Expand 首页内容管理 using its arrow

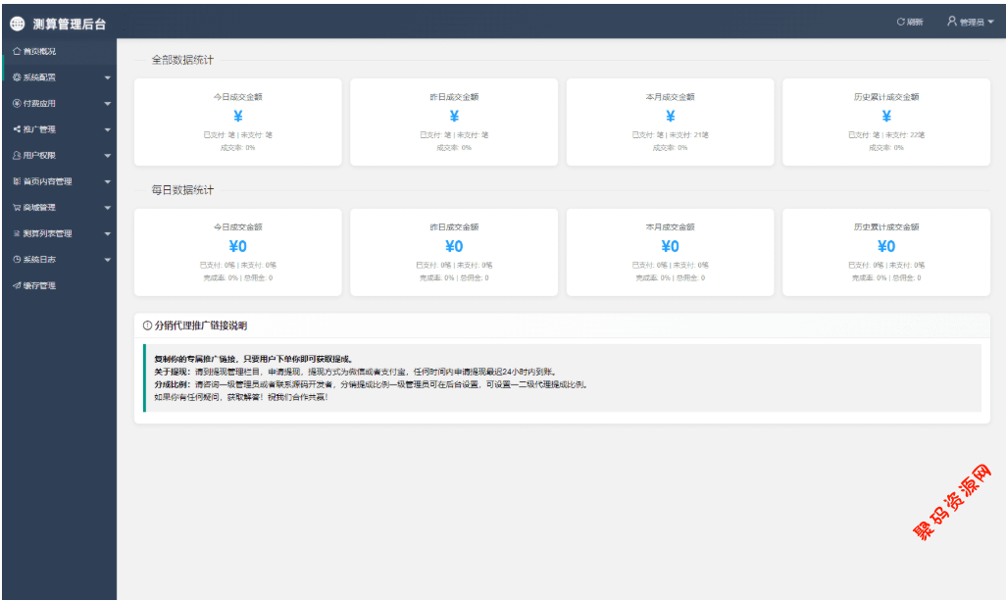pyautogui.click(x=108, y=182)
